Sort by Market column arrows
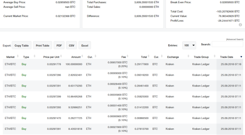Viewport: 245px width, 135px height. [17, 56]
